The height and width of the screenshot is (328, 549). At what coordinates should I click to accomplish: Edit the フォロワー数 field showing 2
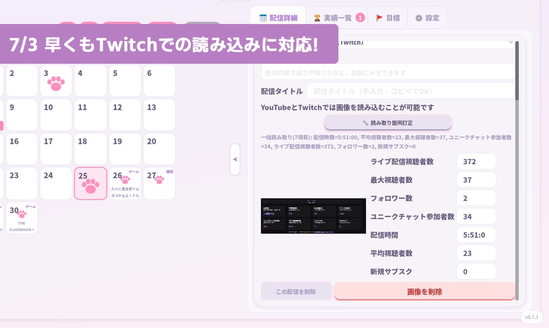tap(476, 198)
